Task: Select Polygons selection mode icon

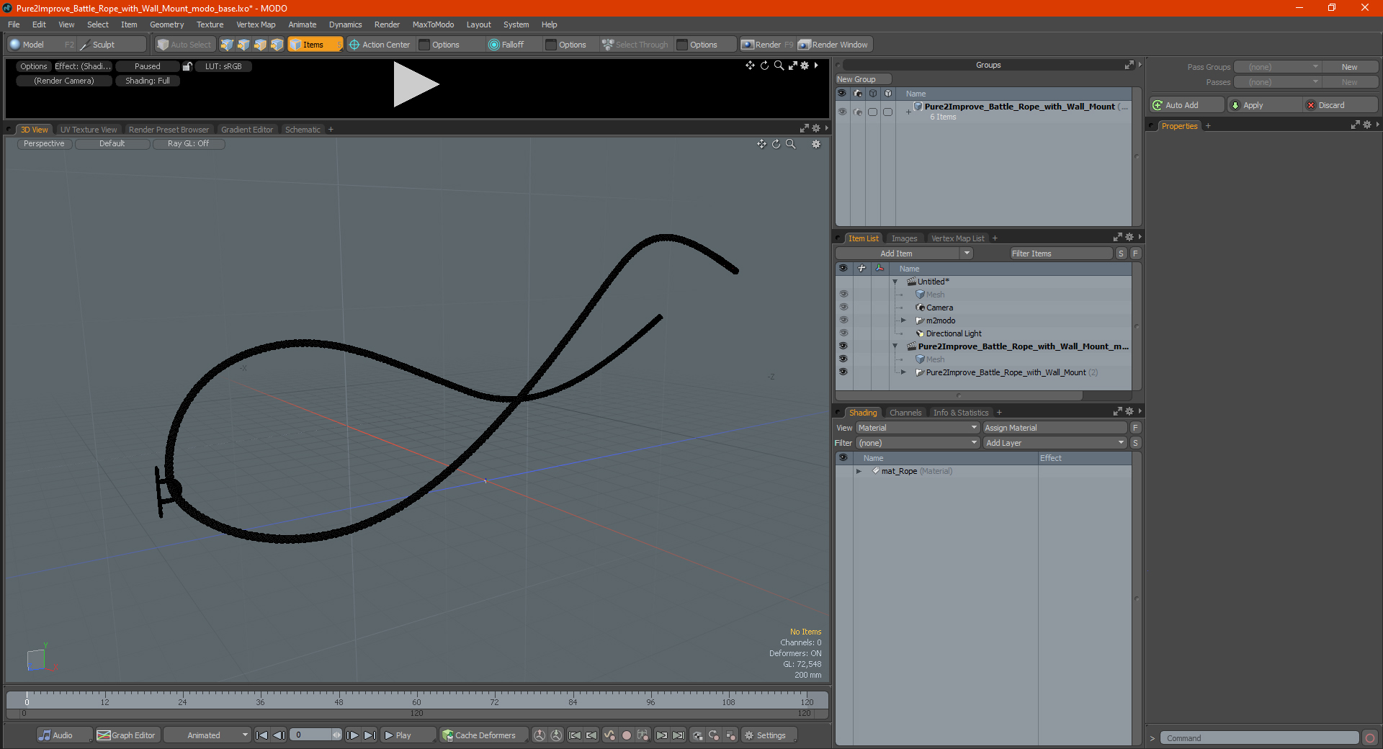Action: (260, 45)
